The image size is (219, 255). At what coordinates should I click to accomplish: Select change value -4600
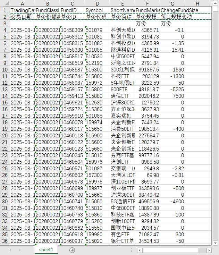pos(172,201)
